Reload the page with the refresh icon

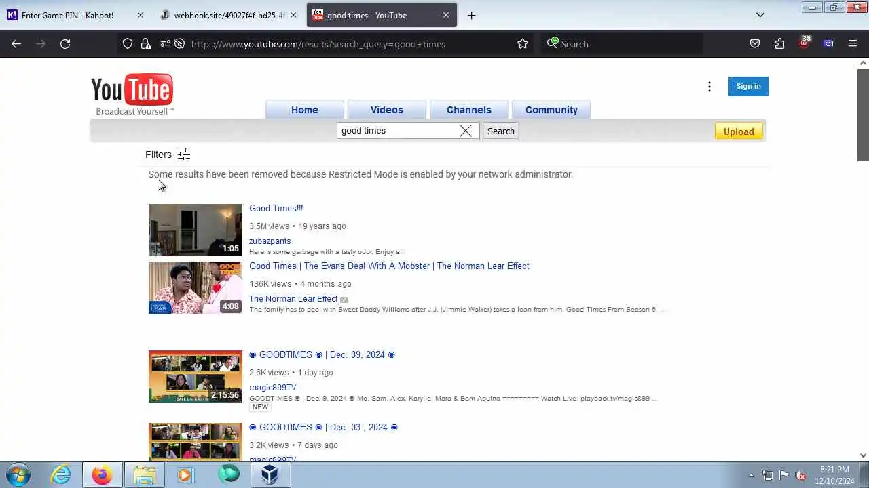65,44
